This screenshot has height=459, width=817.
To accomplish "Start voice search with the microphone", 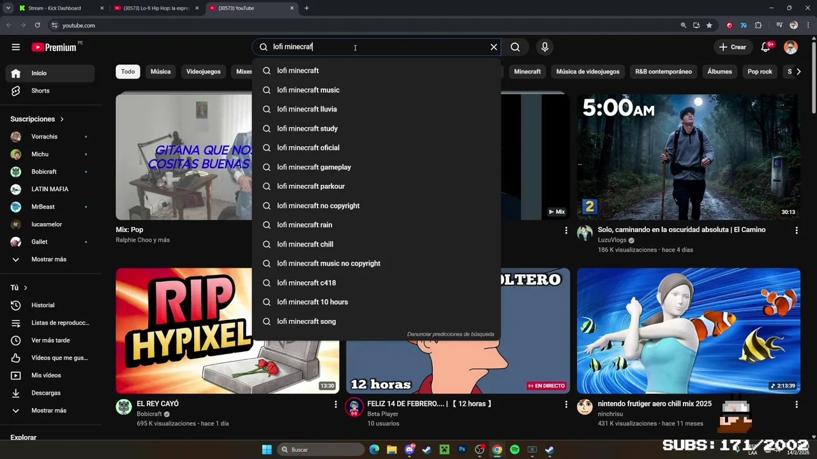I will coord(544,47).
